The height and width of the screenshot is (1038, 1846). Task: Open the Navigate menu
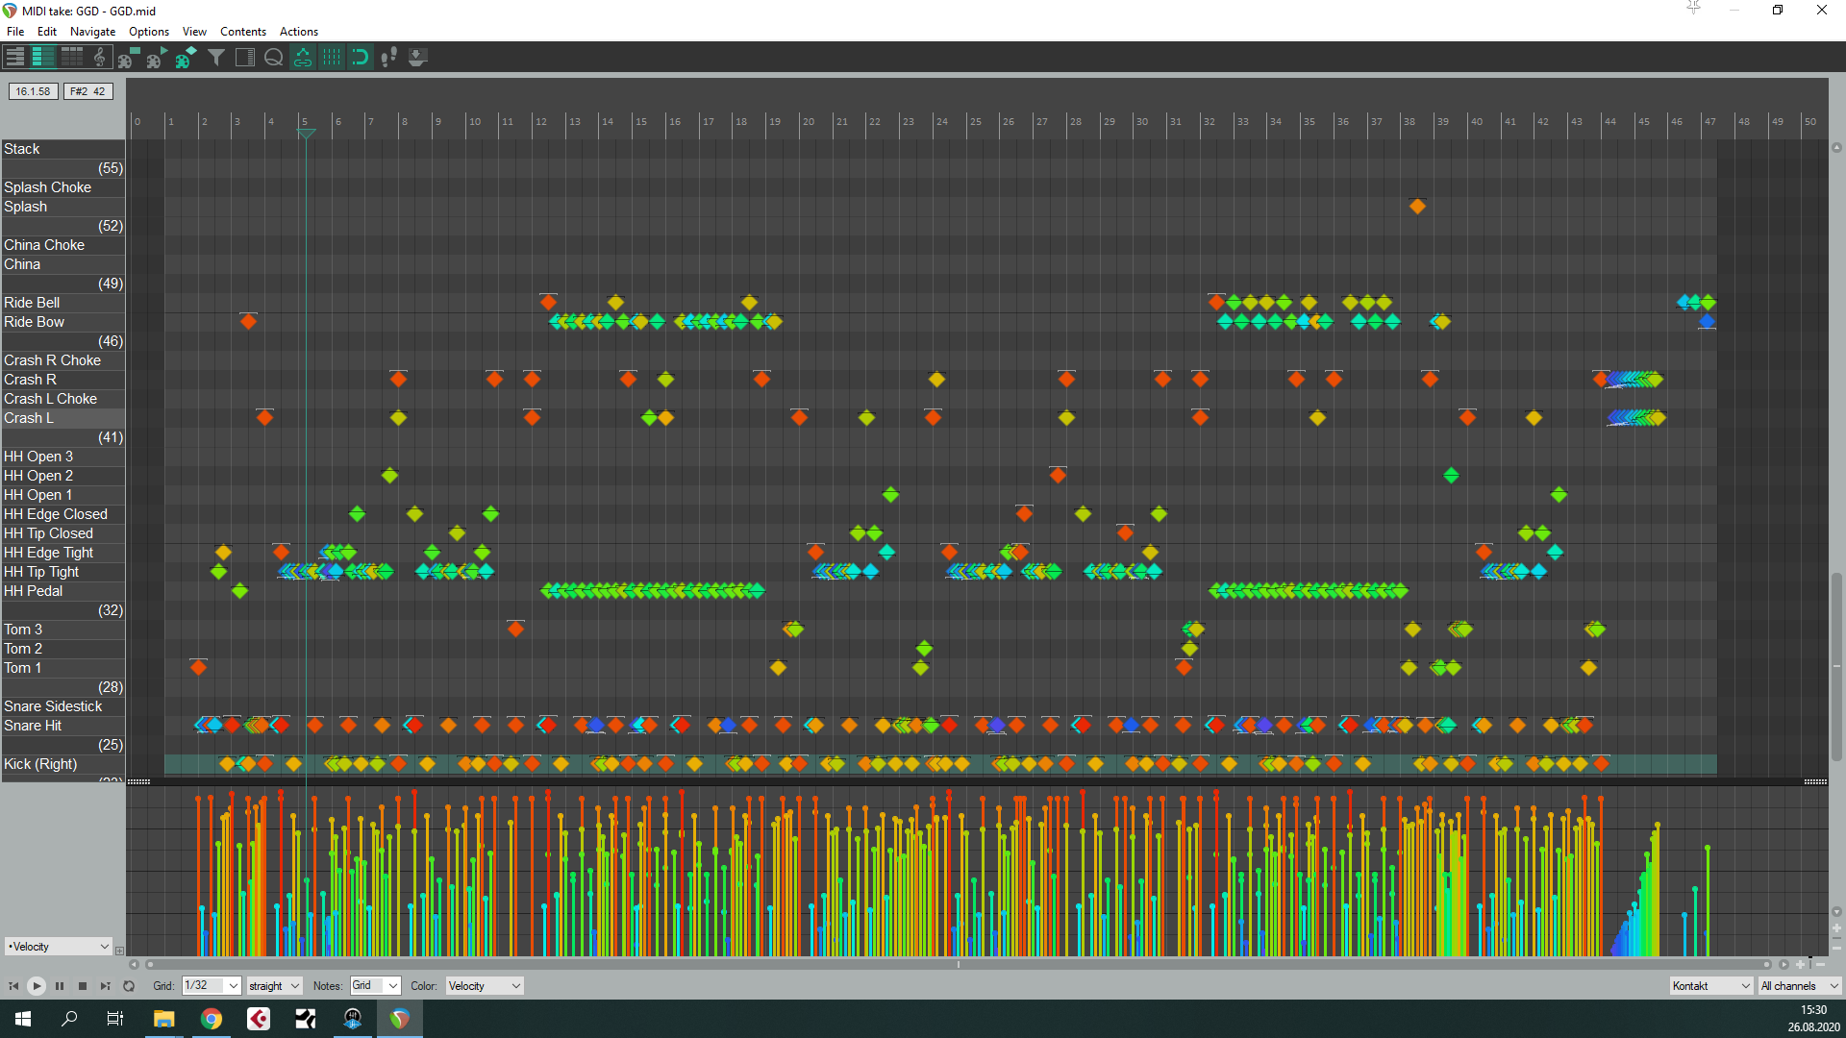[92, 32]
